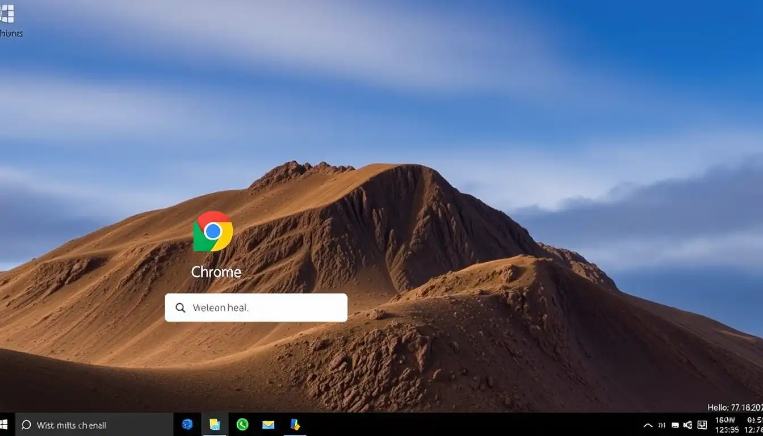Open the Windows Start menu
Viewport: 763px width, 436px height.
[4, 424]
